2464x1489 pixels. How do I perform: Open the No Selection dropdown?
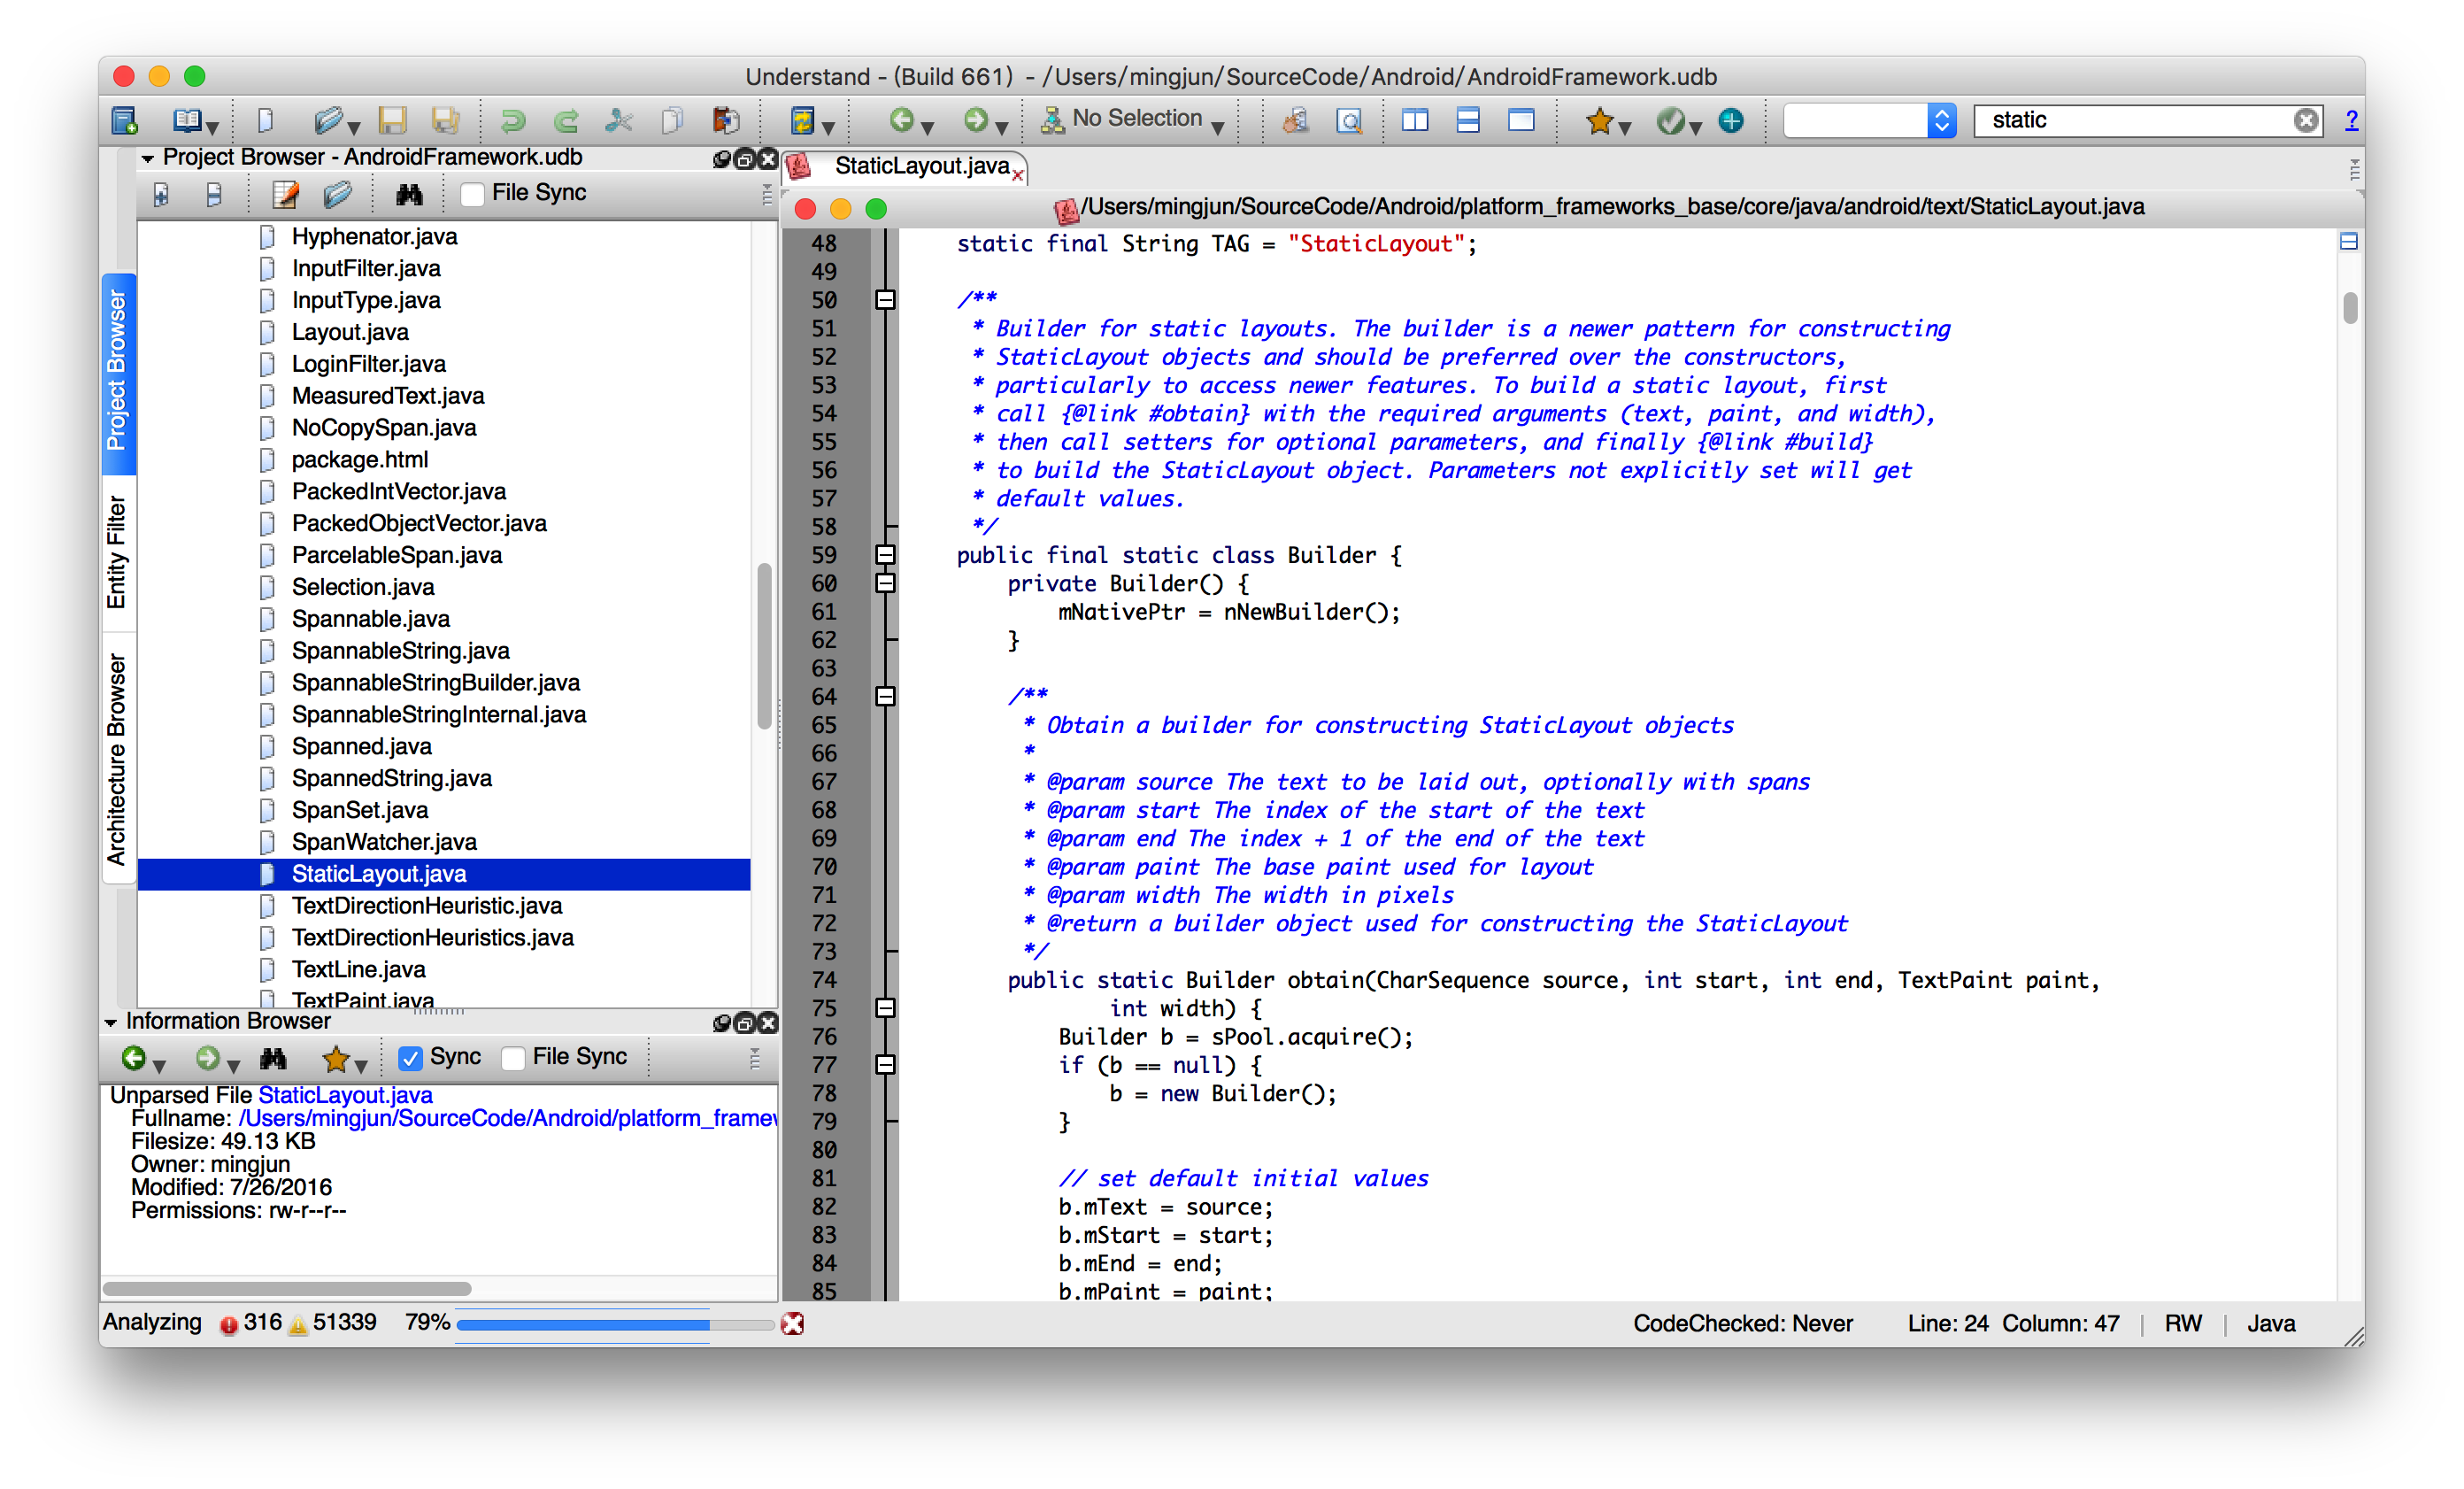pos(1137,119)
